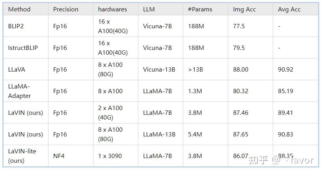Click the Vicuna-13B LLM cell
The image size is (322, 173).
coord(159,70)
